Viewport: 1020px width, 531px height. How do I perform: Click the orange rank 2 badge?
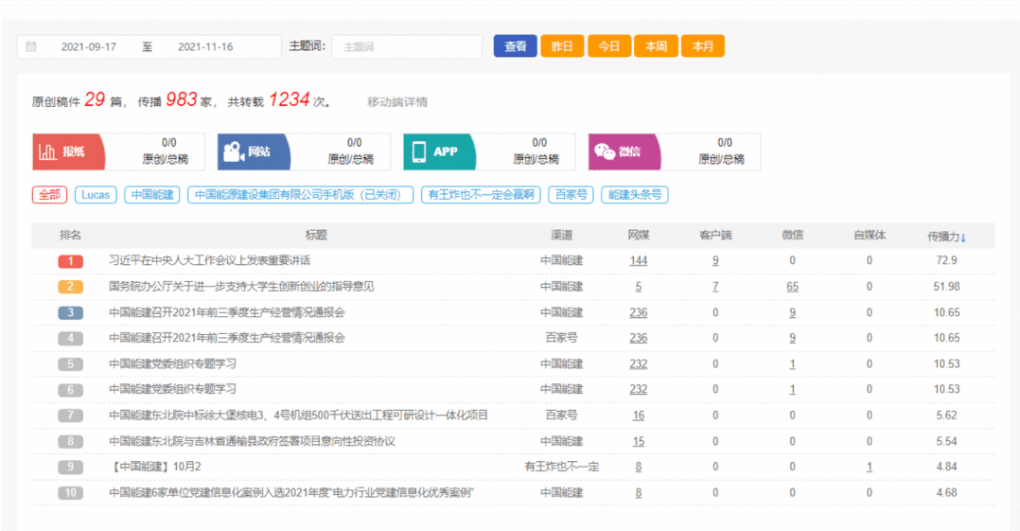pyautogui.click(x=70, y=287)
